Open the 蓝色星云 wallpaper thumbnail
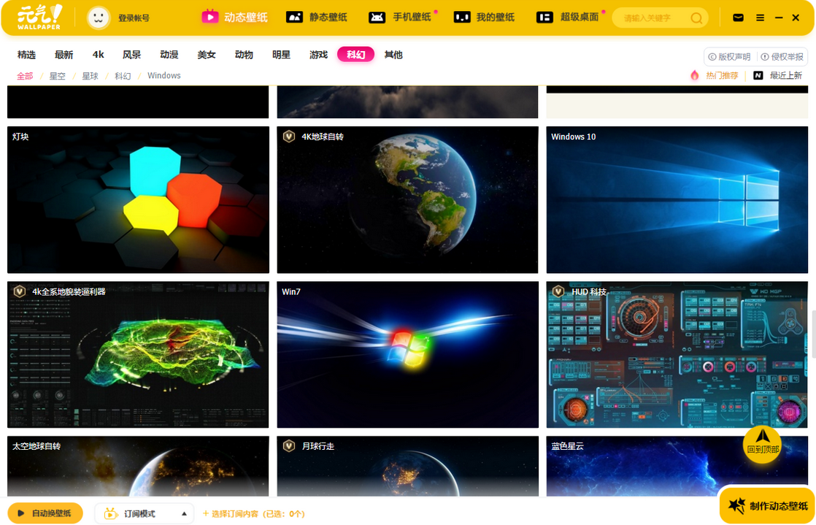 pyautogui.click(x=677, y=466)
